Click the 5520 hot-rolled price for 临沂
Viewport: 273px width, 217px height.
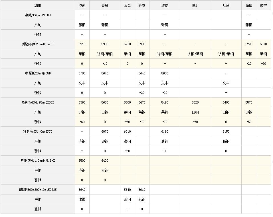click(x=195, y=102)
